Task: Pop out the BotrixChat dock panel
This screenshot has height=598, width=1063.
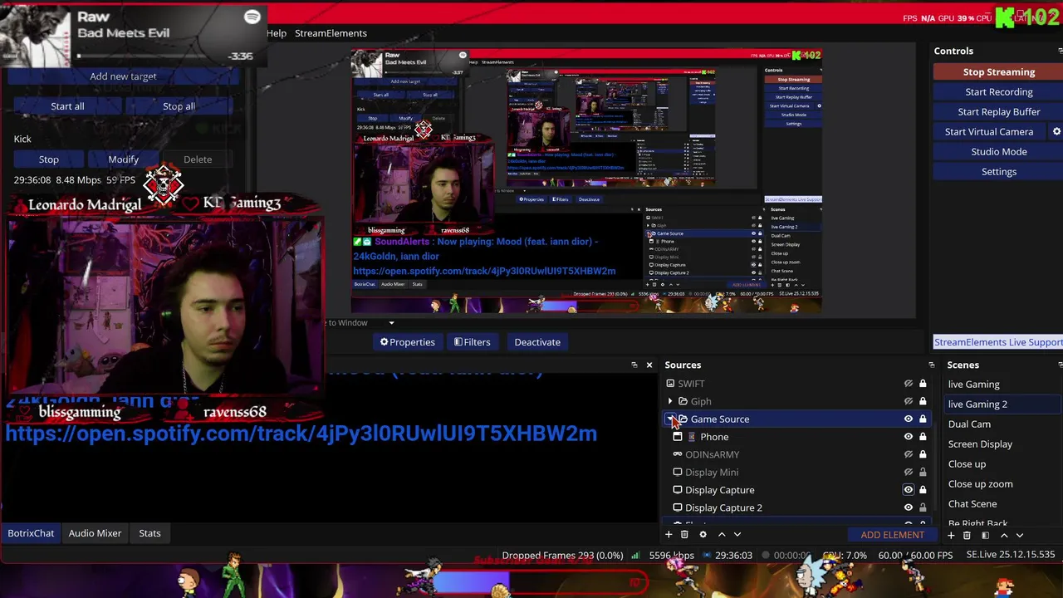Action: [634, 365]
